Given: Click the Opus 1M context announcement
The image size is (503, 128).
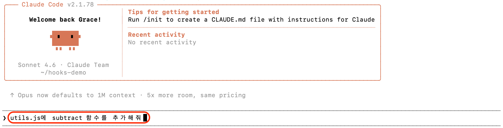Looking at the screenshot, I should [x=77, y=95].
